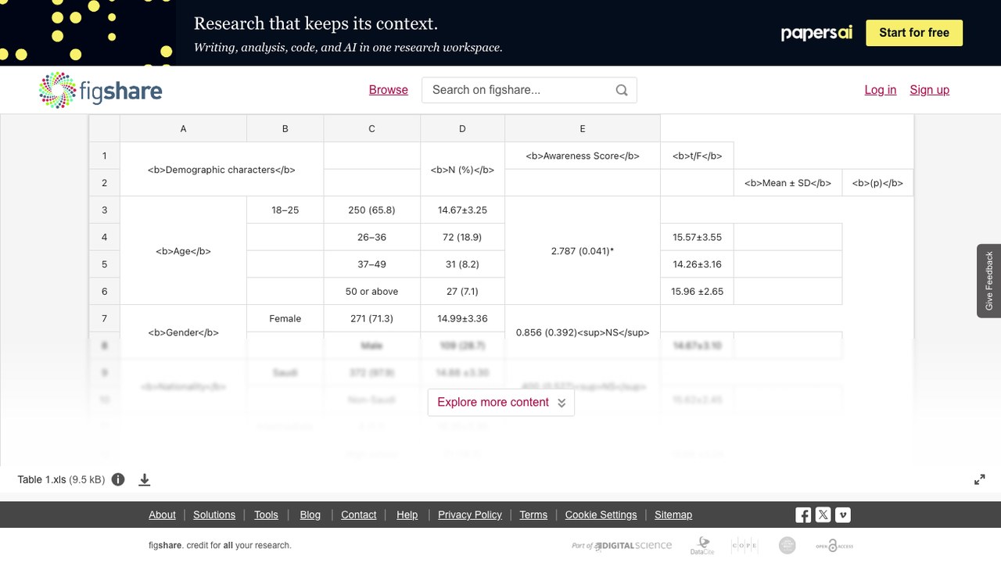Click the Digital Science logo
Image resolution: width=1001 pixels, height=563 pixels.
[622, 545]
